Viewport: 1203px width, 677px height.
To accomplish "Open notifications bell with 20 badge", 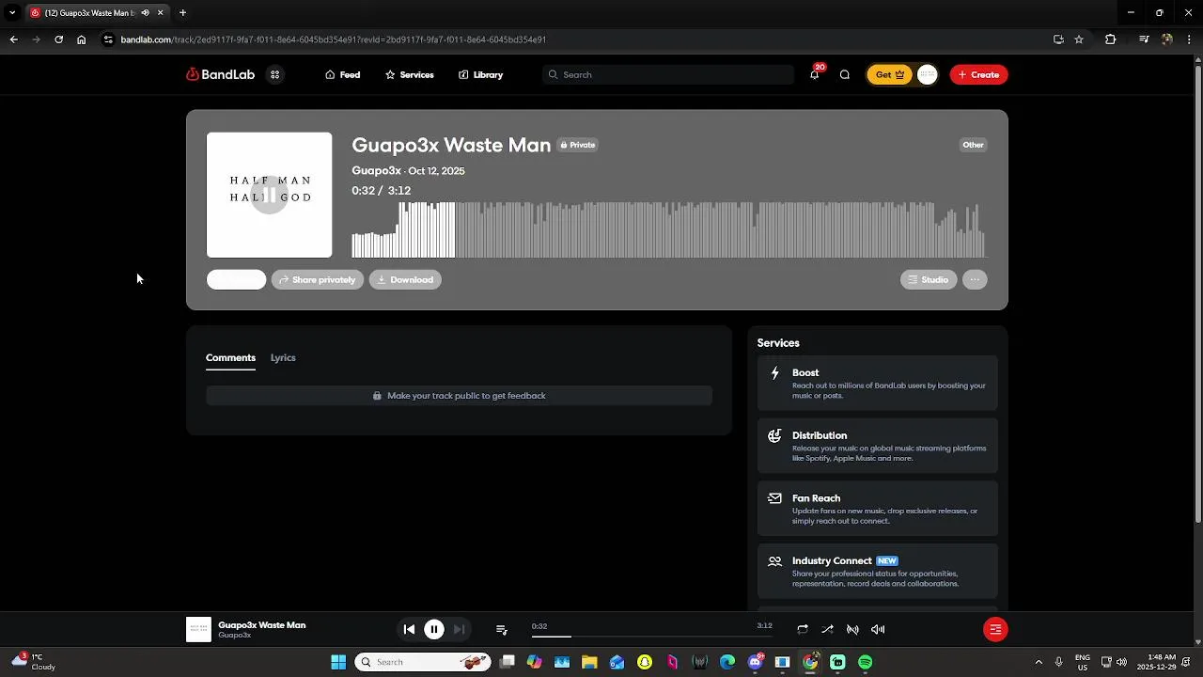I will coord(815,74).
